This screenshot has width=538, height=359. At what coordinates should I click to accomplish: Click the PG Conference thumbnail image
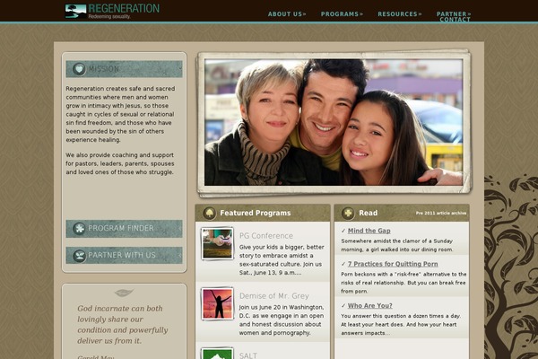click(217, 243)
